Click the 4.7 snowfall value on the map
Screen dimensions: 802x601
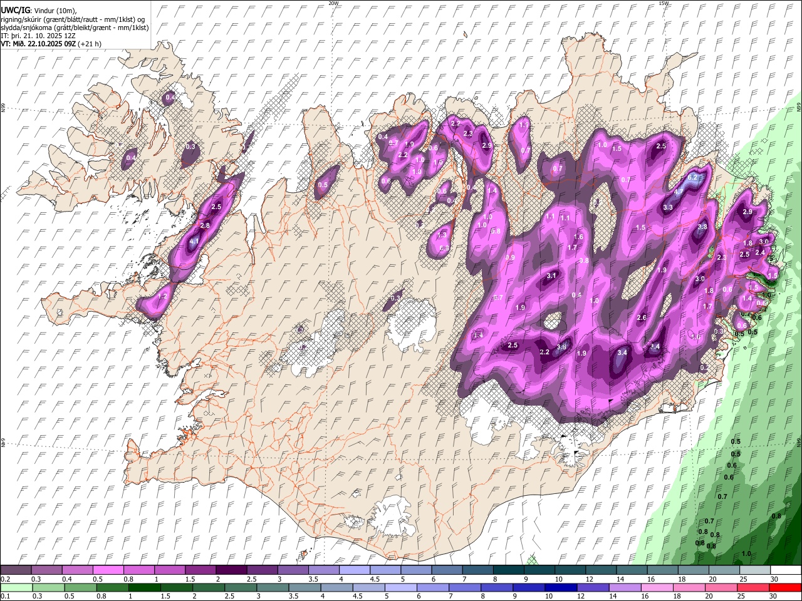click(x=679, y=192)
